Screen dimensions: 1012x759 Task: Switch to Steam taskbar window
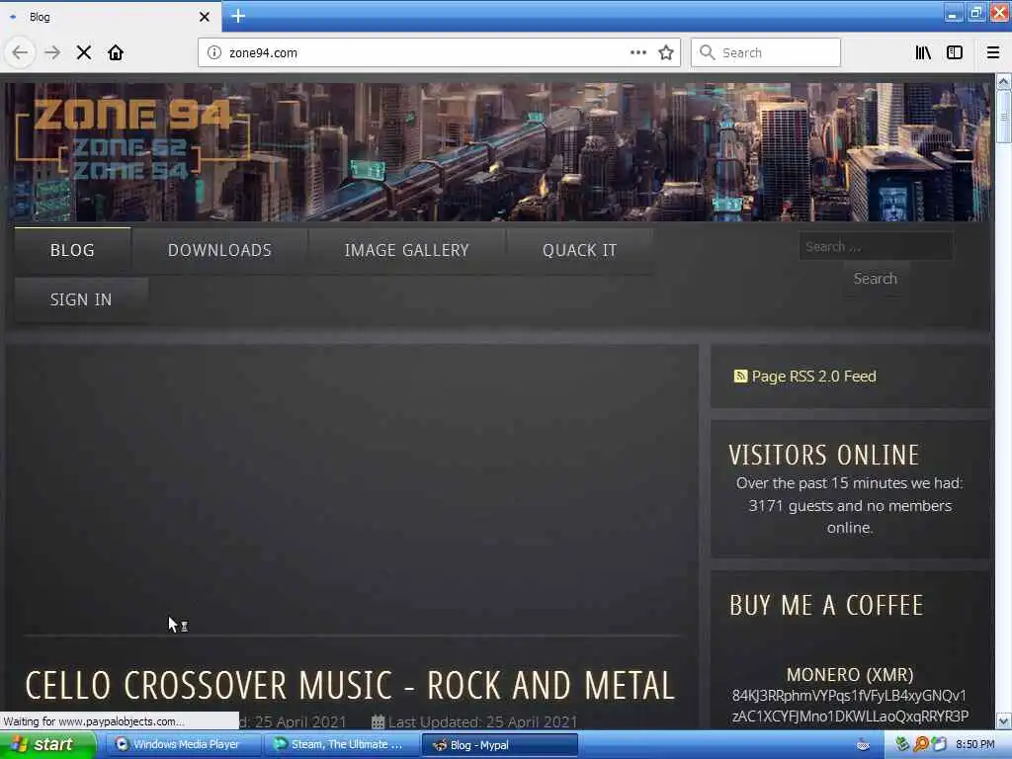(x=341, y=745)
